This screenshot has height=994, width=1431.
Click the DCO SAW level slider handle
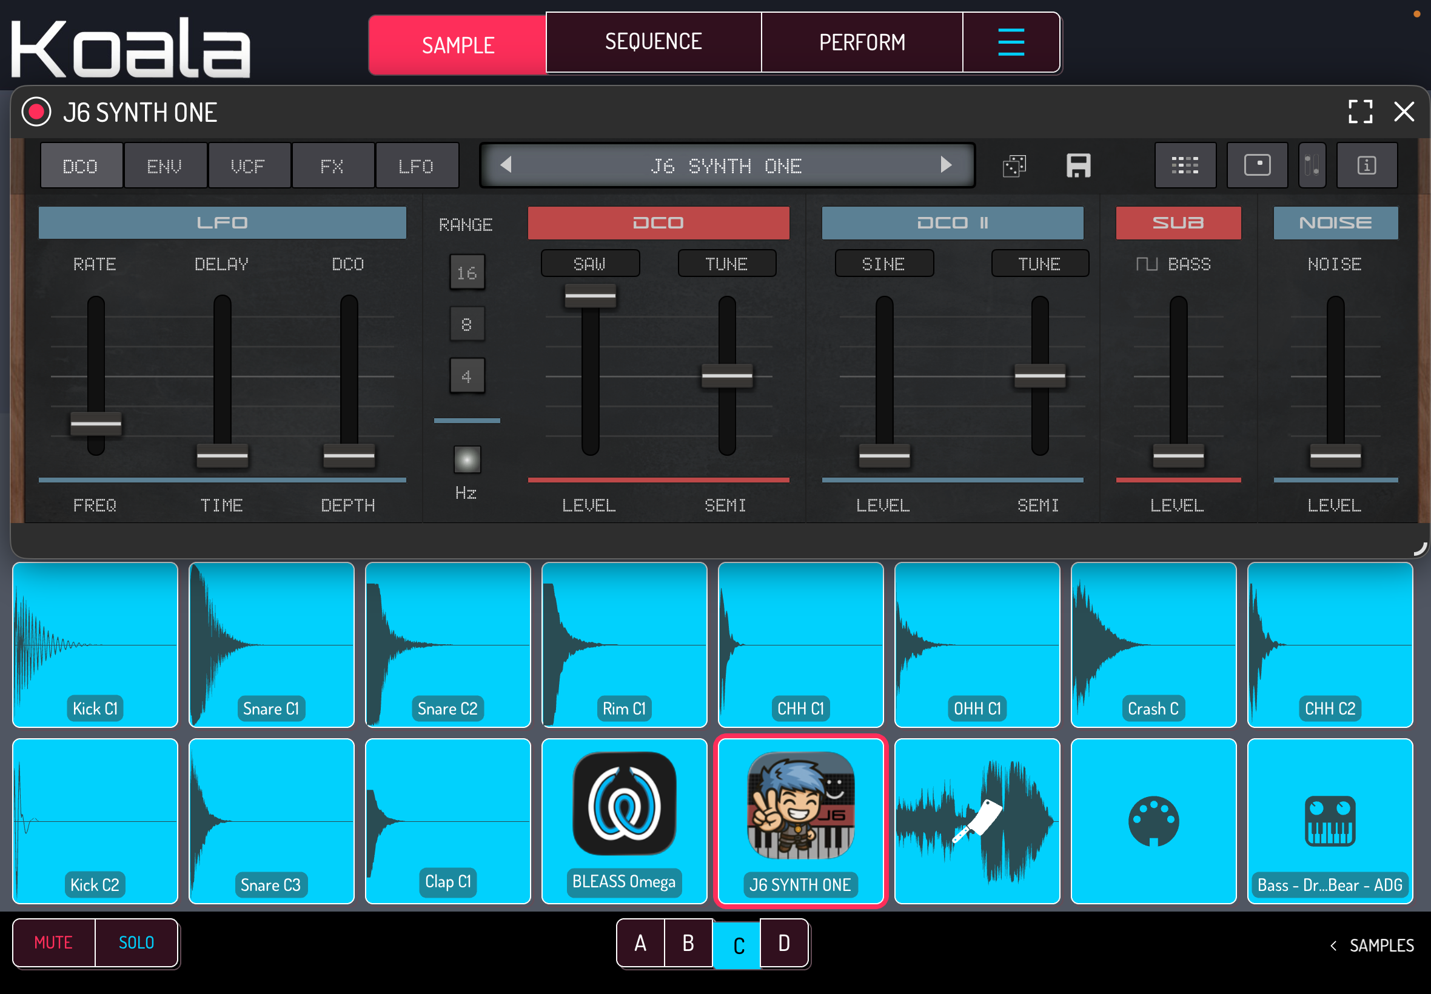pos(590,296)
